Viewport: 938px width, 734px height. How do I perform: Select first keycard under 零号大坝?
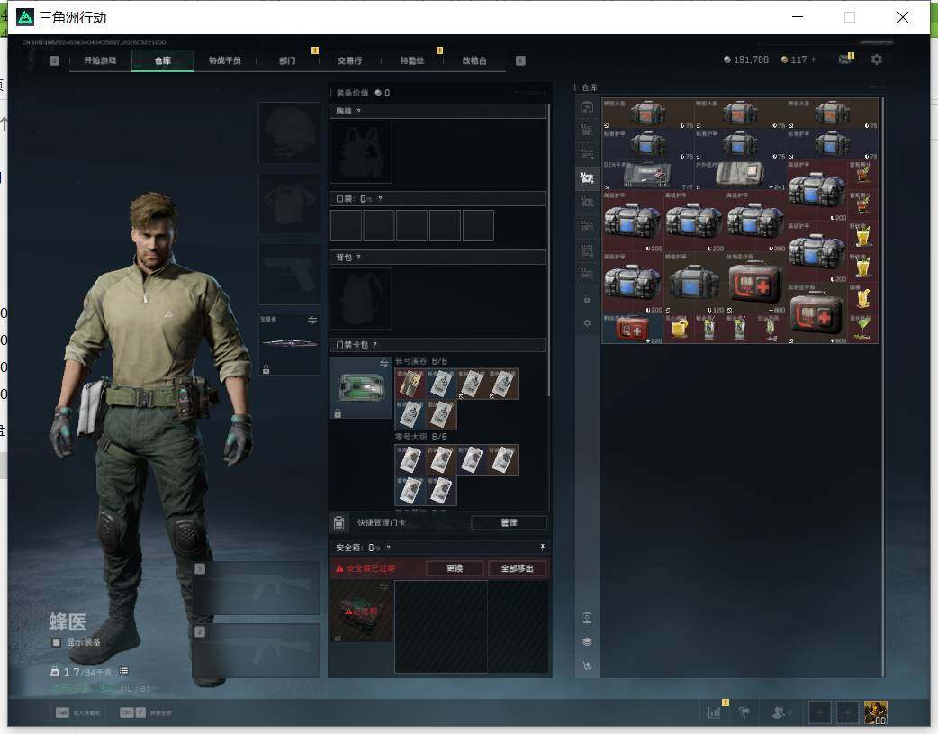pos(410,460)
